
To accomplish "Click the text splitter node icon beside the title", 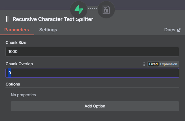I will click(7, 19).
